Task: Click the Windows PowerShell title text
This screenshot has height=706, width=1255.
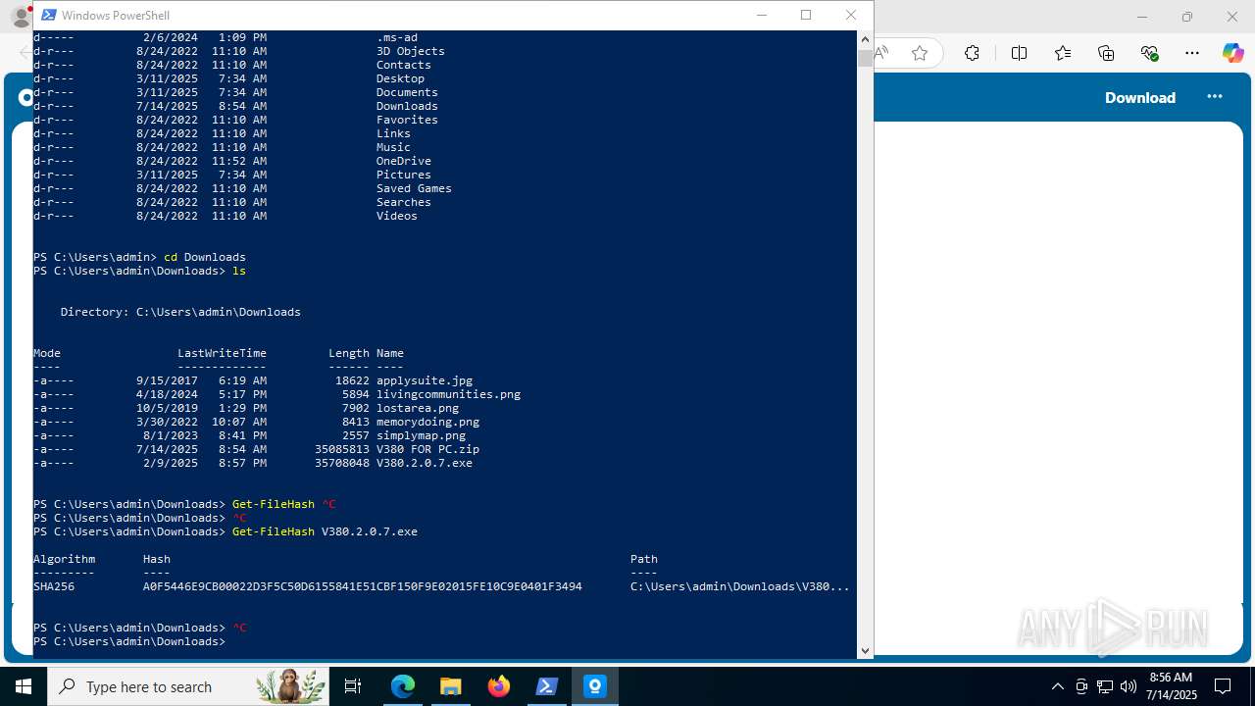Action: [x=116, y=15]
